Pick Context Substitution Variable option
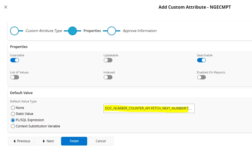The height and width of the screenshot is (152, 252). (13, 126)
